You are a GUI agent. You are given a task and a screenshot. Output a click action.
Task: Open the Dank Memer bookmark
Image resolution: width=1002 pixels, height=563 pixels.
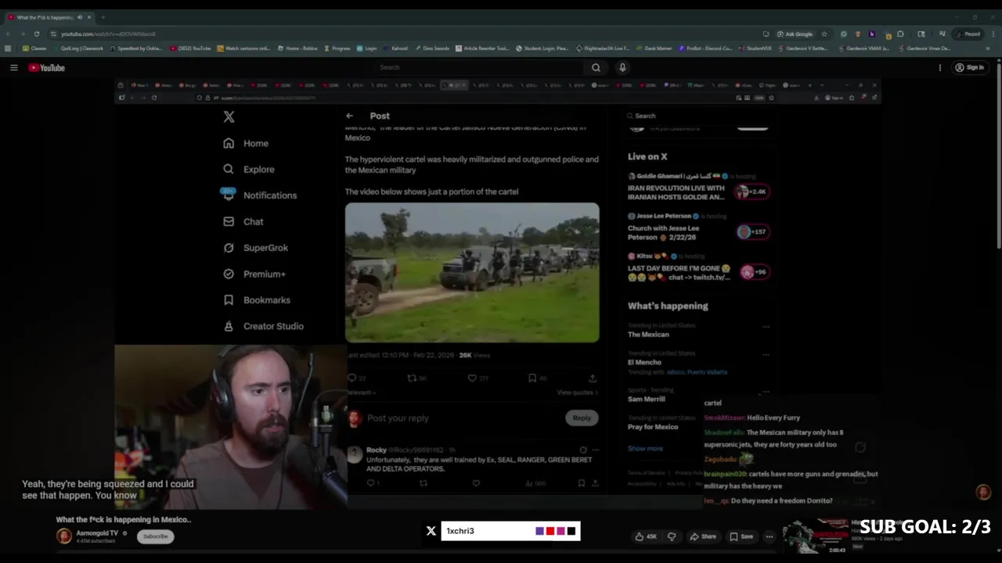654,48
